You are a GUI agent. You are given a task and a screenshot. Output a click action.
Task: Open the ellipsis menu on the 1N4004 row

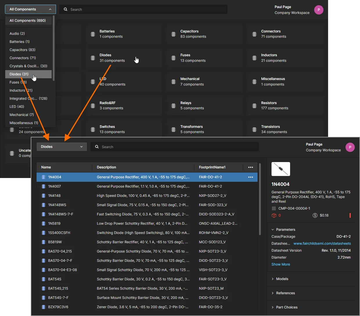tap(250, 177)
